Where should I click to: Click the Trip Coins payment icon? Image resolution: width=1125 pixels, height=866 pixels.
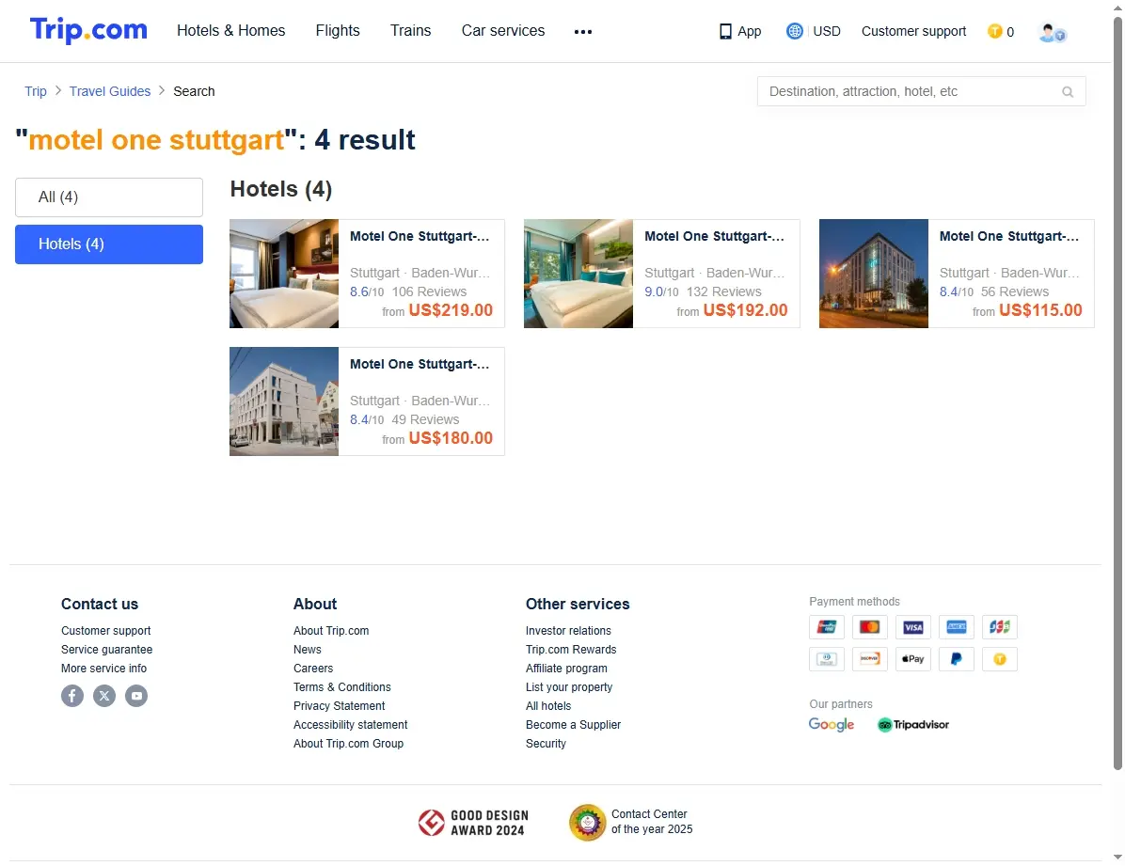1000,658
